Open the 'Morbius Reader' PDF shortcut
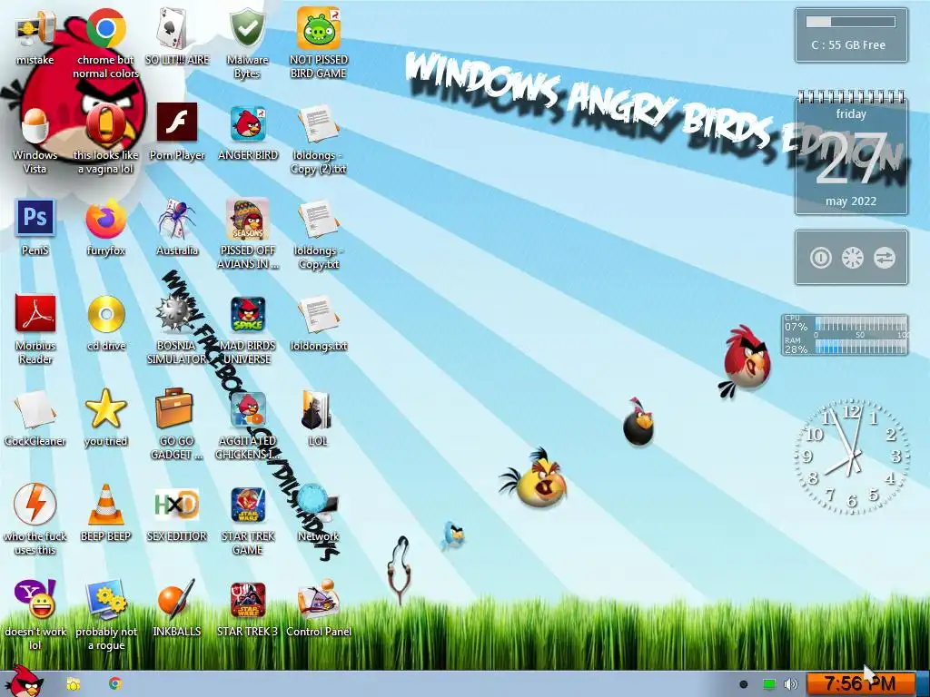 tap(35, 313)
